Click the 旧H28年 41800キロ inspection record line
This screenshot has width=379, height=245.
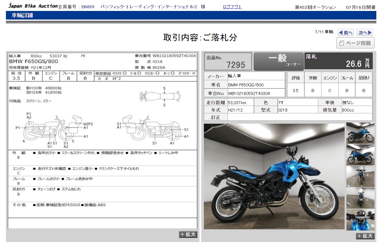[44, 93]
